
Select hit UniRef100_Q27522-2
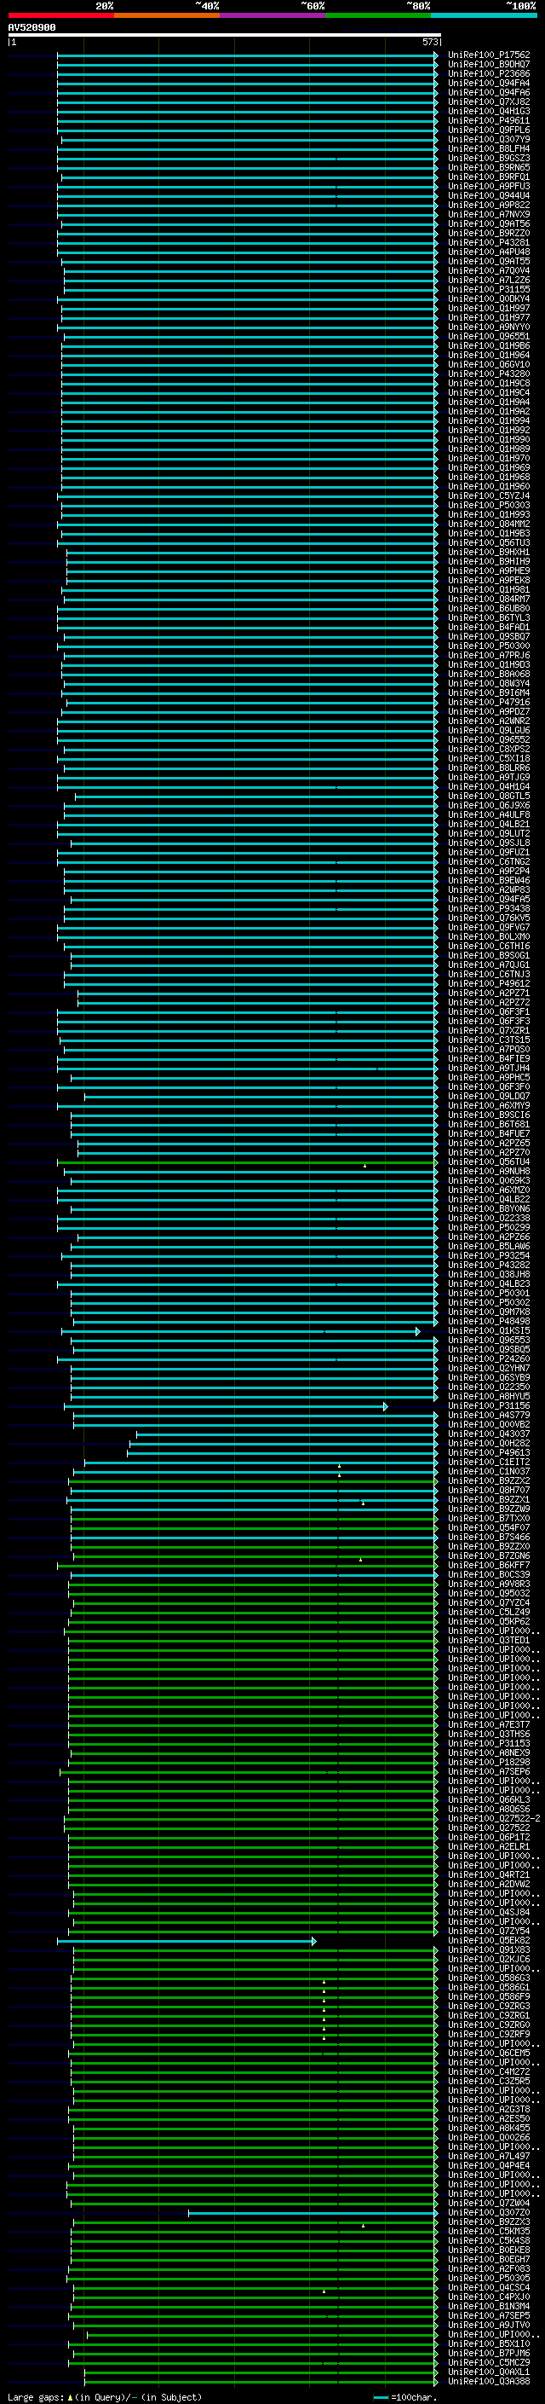pyautogui.click(x=494, y=1818)
